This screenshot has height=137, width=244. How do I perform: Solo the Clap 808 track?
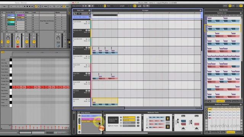click(89, 73)
